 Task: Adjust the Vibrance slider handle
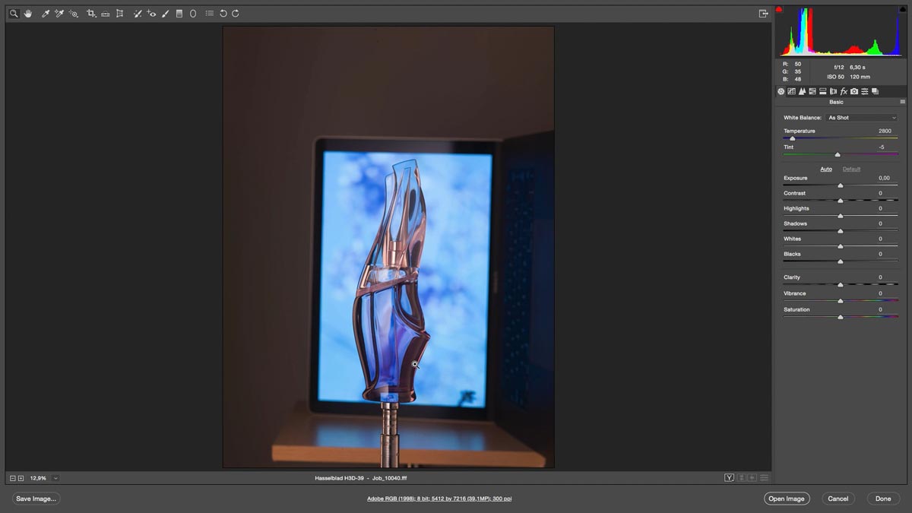[841, 300]
